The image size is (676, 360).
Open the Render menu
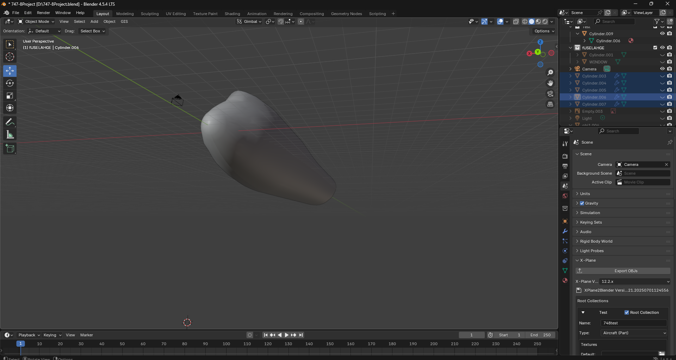click(x=43, y=13)
